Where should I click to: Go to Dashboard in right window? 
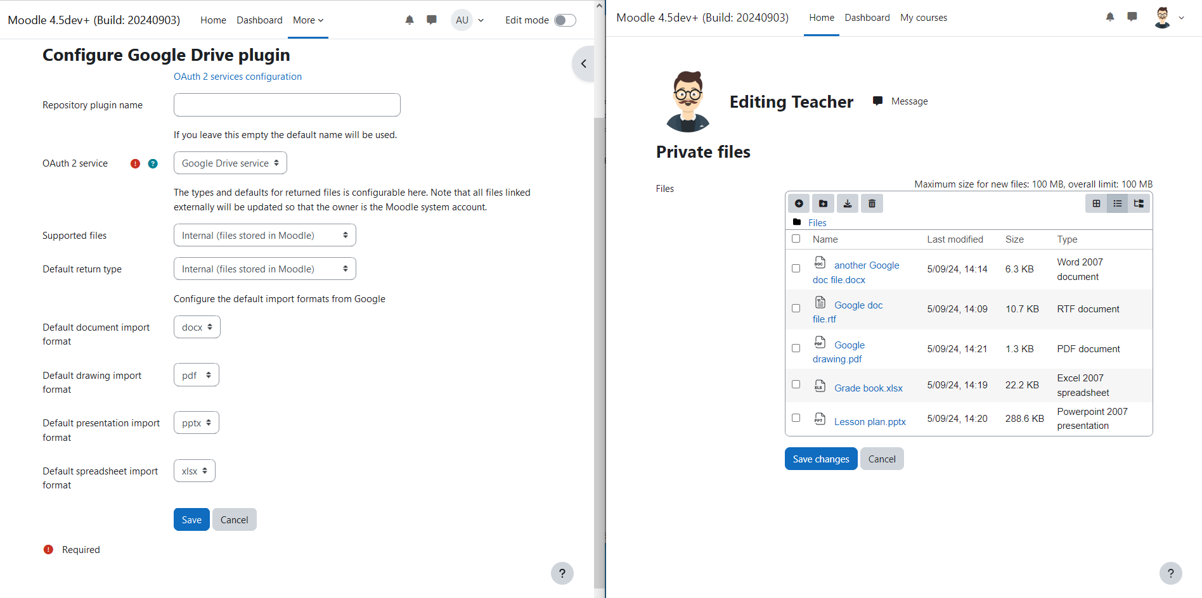pos(867,18)
